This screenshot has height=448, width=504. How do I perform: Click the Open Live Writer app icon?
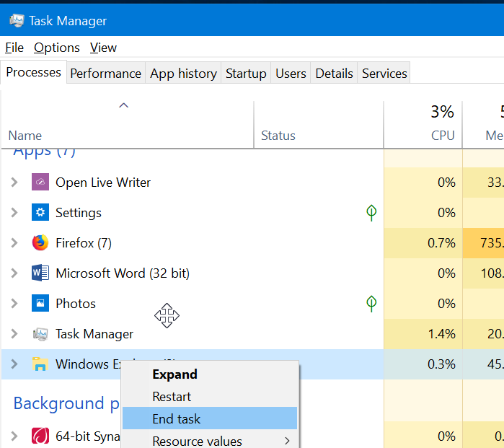[40, 182]
